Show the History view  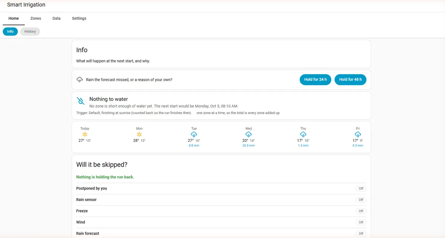tap(30, 32)
